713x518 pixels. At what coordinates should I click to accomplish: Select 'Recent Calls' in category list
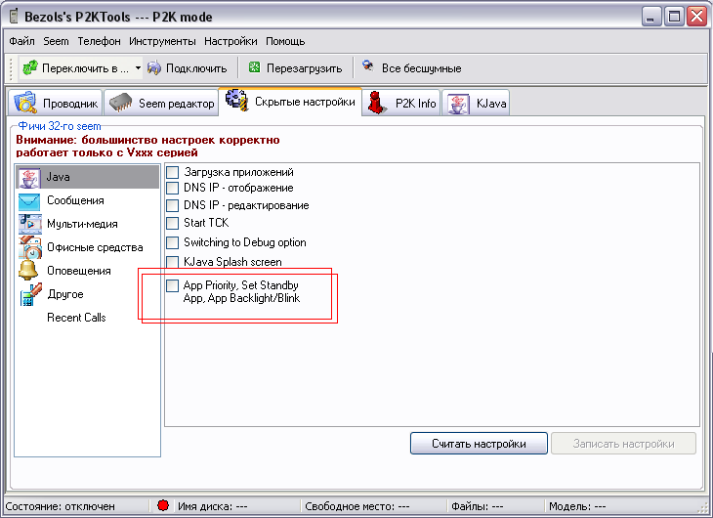coord(76,318)
